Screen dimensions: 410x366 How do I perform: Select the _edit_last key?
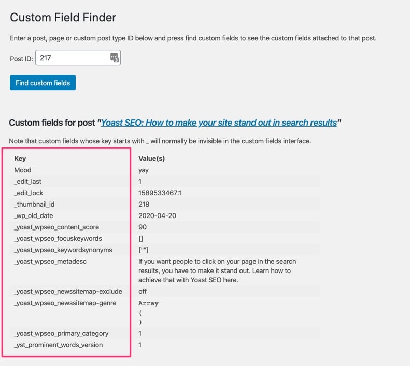(x=28, y=181)
